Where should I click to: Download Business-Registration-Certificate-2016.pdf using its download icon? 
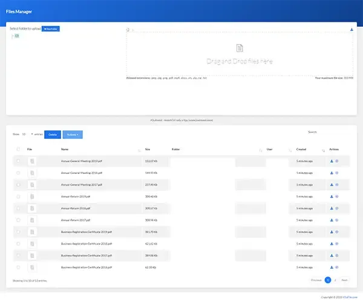click(x=332, y=267)
